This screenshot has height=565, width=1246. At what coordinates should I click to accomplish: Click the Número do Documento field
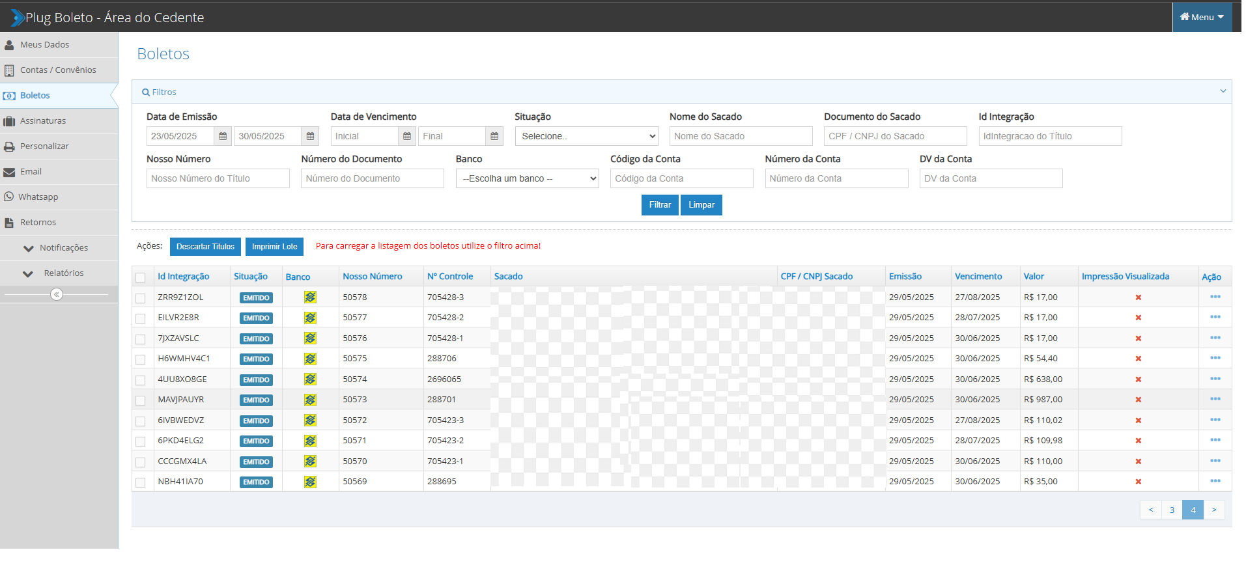click(x=372, y=178)
